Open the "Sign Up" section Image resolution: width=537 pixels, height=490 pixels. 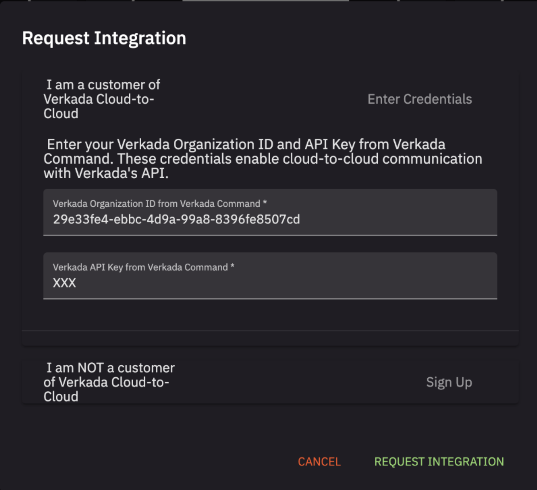point(449,382)
